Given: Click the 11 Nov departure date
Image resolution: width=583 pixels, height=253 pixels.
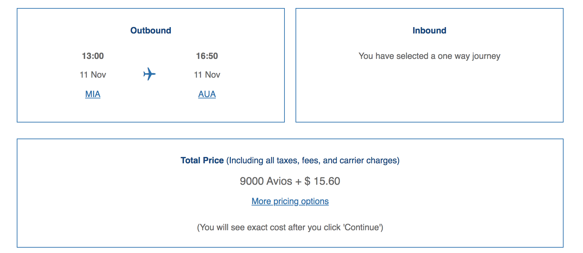Looking at the screenshot, I should [x=93, y=74].
